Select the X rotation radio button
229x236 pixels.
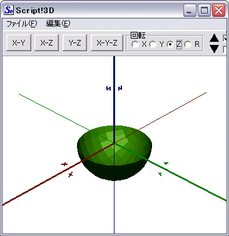click(x=135, y=44)
